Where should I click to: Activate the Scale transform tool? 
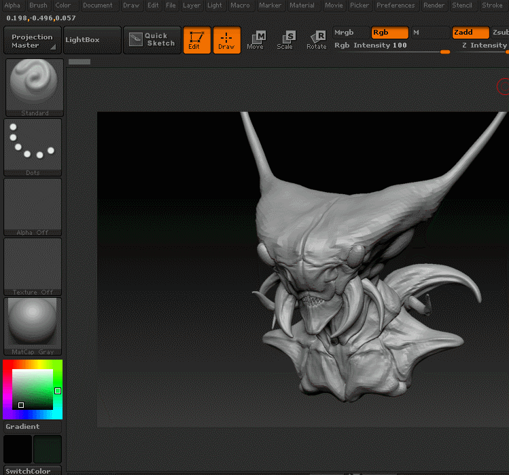(x=285, y=40)
